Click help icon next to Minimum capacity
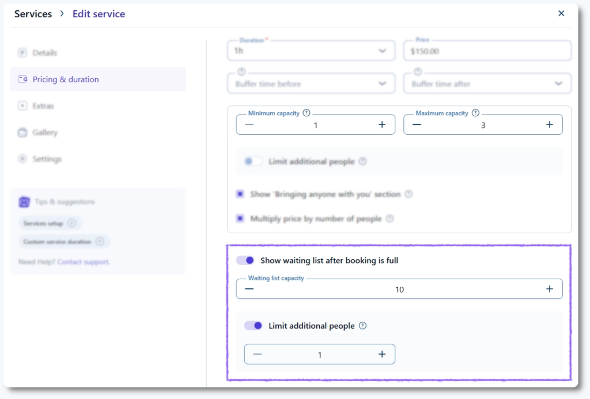Image resolution: width=590 pixels, height=399 pixels. click(307, 113)
